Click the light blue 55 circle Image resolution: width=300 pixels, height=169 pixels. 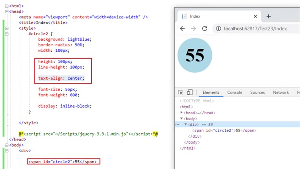[x=195, y=55]
